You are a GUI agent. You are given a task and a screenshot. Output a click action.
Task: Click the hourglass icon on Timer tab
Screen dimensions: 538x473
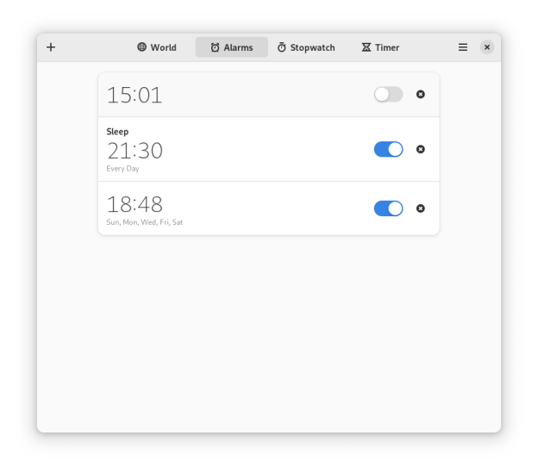click(x=366, y=47)
